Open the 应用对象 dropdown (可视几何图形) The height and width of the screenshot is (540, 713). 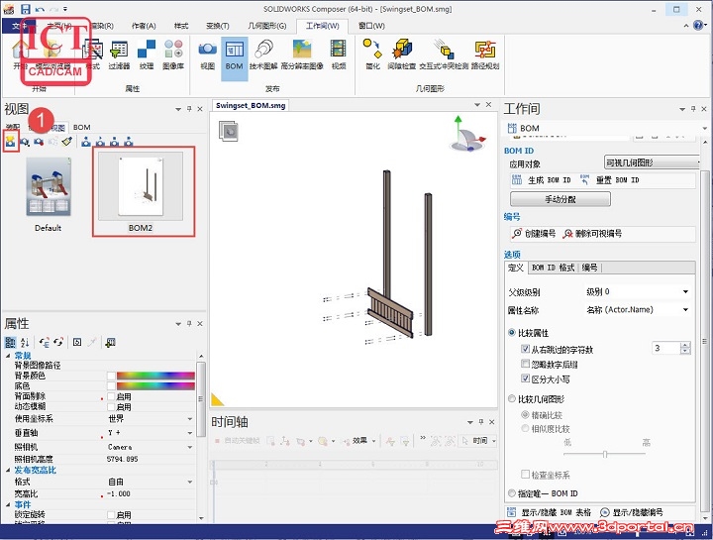(652, 162)
